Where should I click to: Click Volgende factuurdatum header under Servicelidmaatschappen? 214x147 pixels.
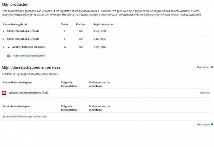69,108
